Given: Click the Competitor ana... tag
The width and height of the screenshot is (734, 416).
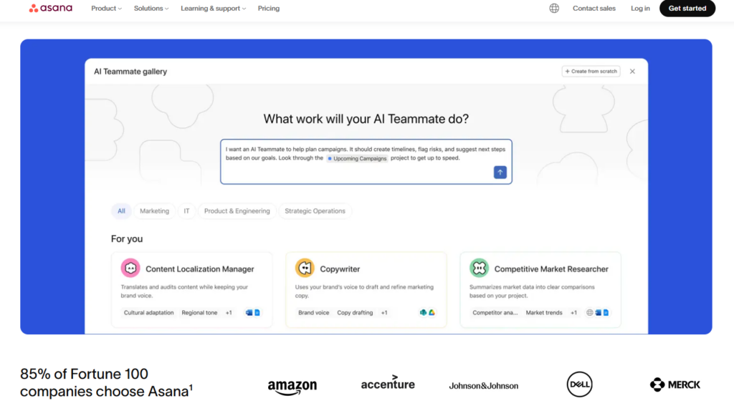Looking at the screenshot, I should coord(495,313).
